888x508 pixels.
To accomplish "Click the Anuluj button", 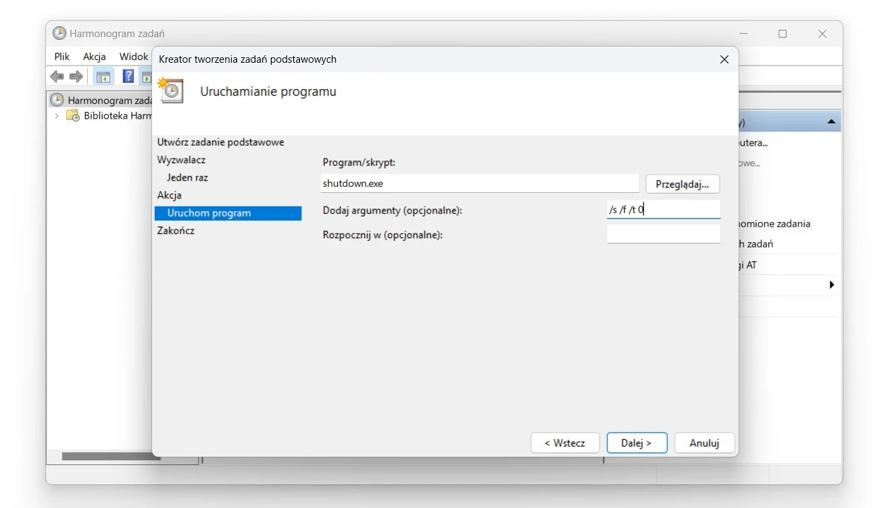I will [x=704, y=443].
